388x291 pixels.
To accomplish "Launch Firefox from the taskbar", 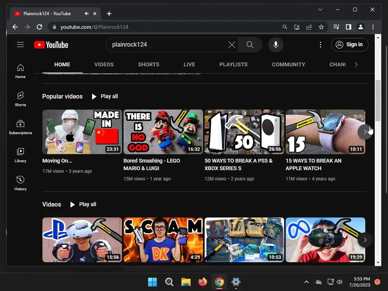I will pyautogui.click(x=203, y=282).
